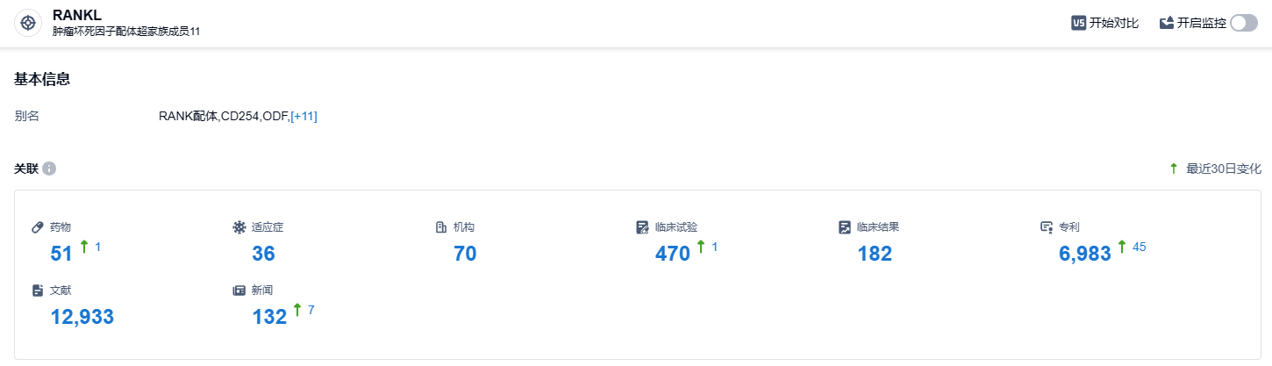Click the 机构 building icon

click(x=441, y=227)
